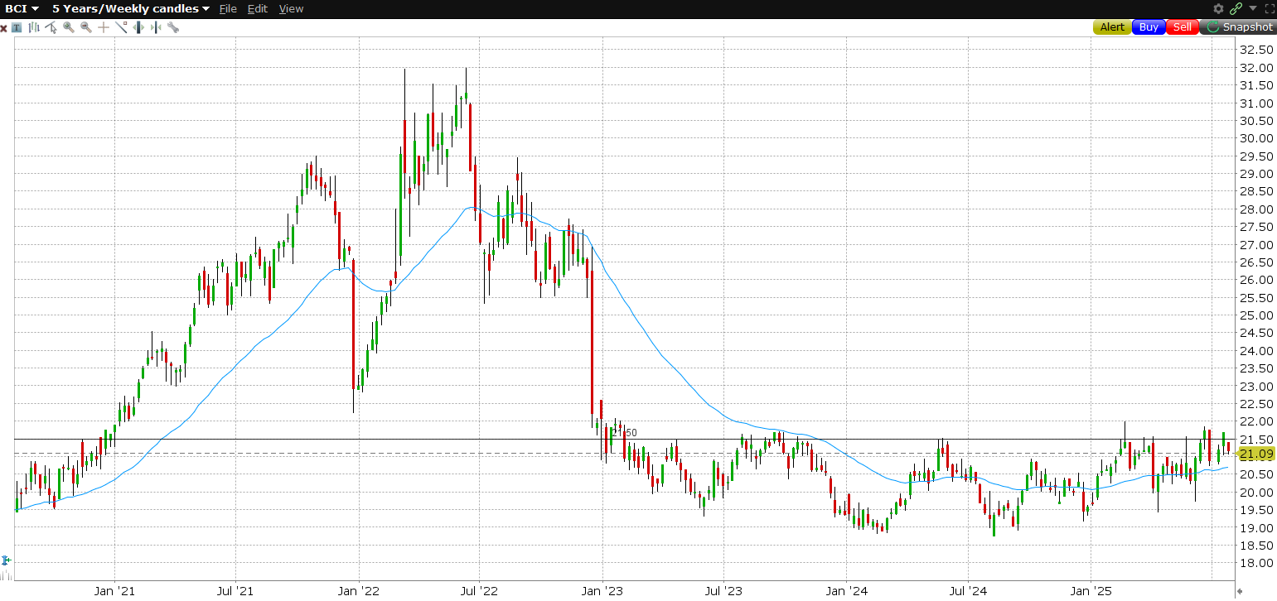Click the 24.00 price axis label

1255,351
